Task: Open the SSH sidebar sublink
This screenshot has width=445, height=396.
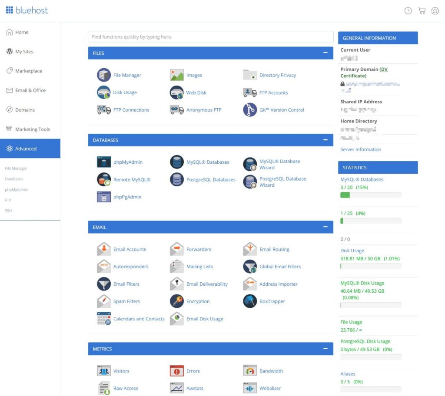Action: [8, 211]
